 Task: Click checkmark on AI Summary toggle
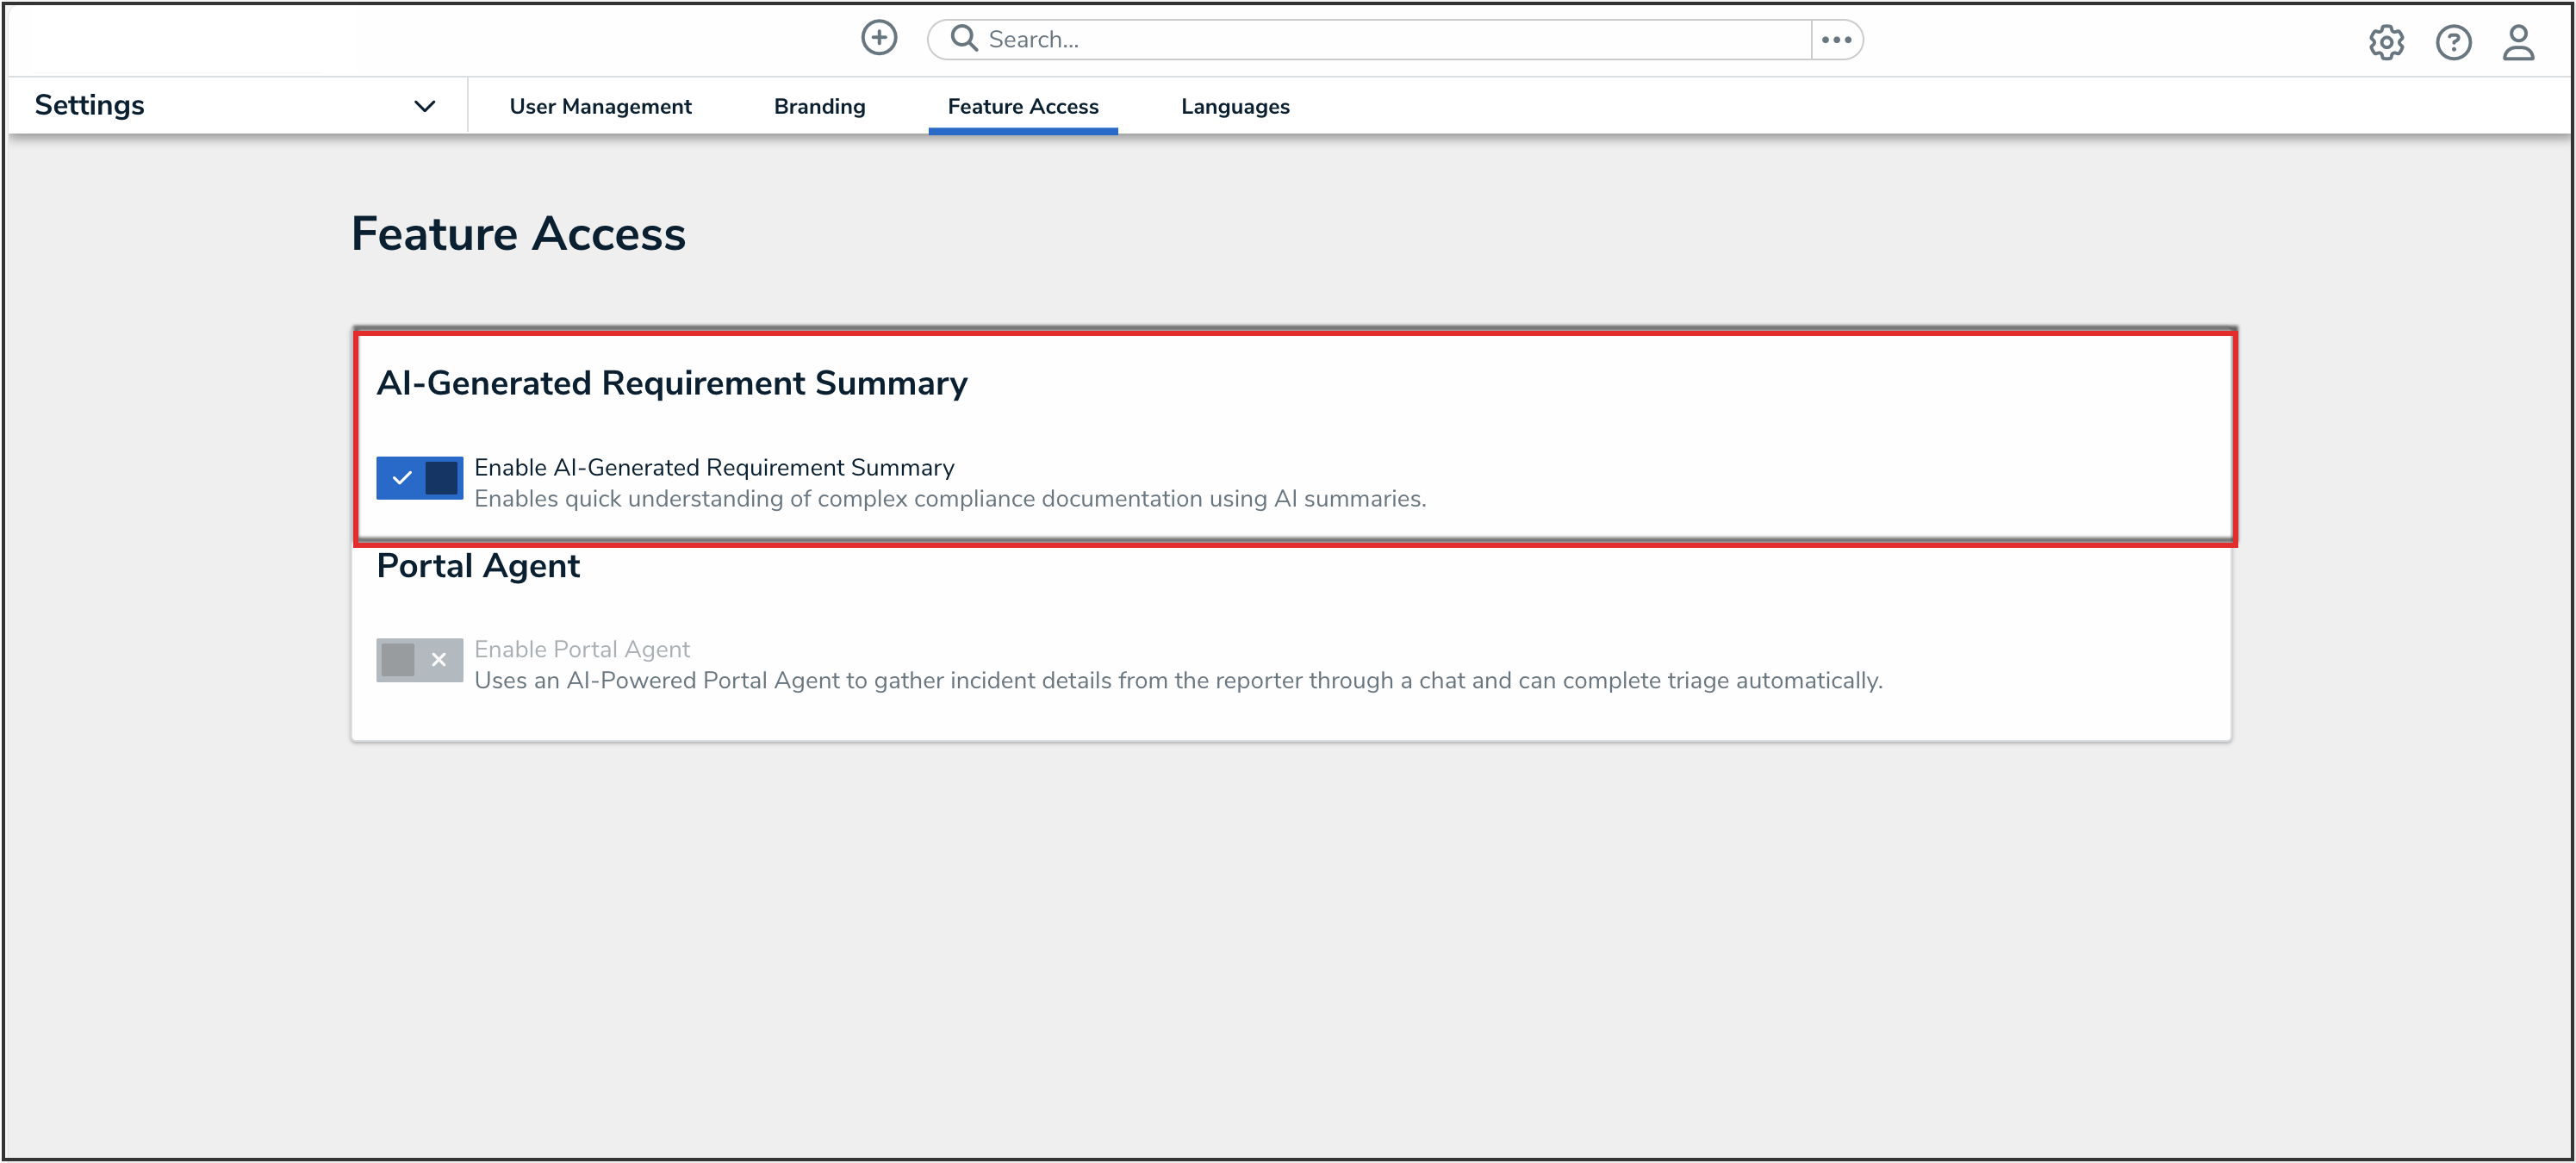point(402,478)
